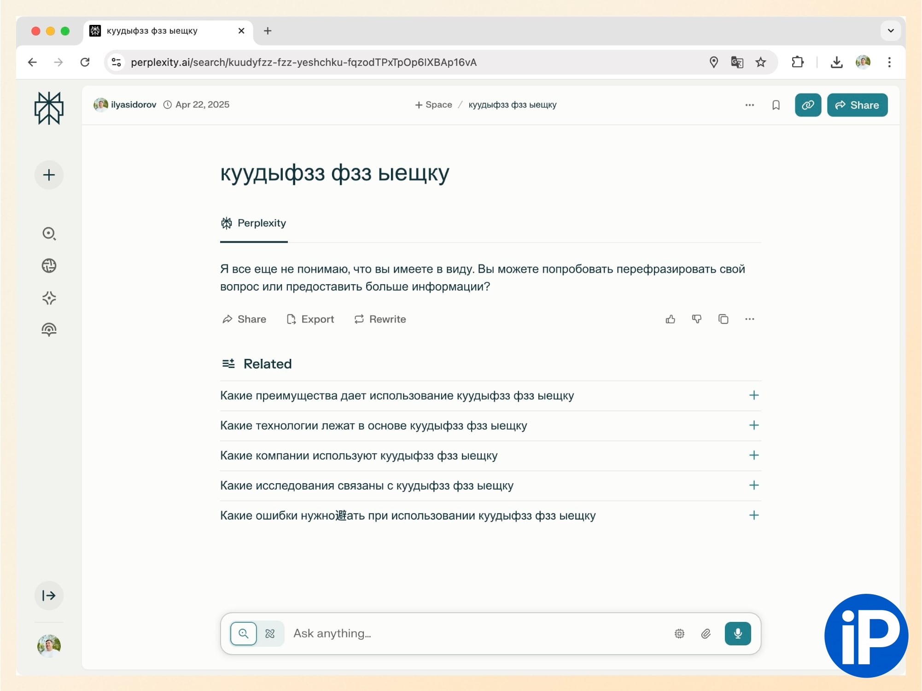Click Rewrite below the answer
This screenshot has height=691, width=922.
380,319
